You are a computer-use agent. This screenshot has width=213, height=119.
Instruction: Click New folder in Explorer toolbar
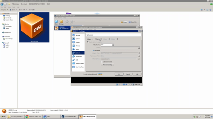(32, 10)
